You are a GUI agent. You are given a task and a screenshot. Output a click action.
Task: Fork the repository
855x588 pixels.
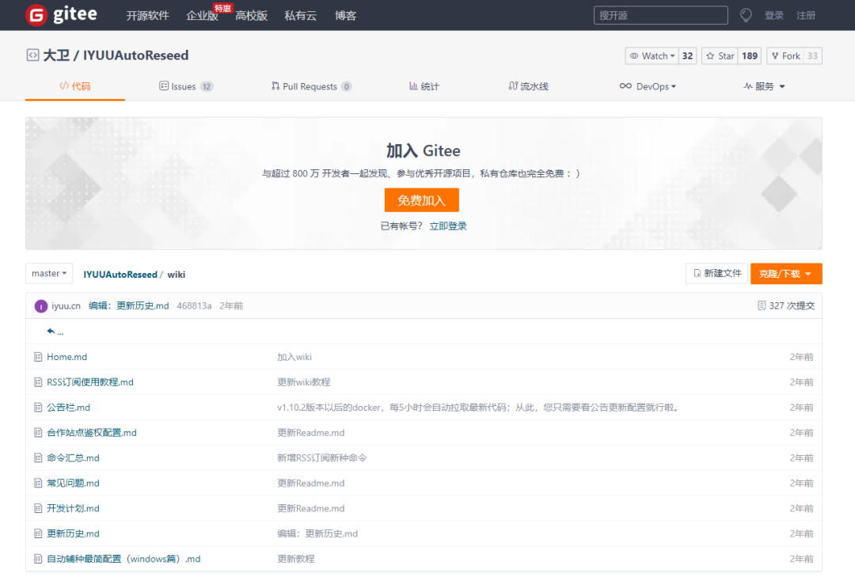(785, 55)
